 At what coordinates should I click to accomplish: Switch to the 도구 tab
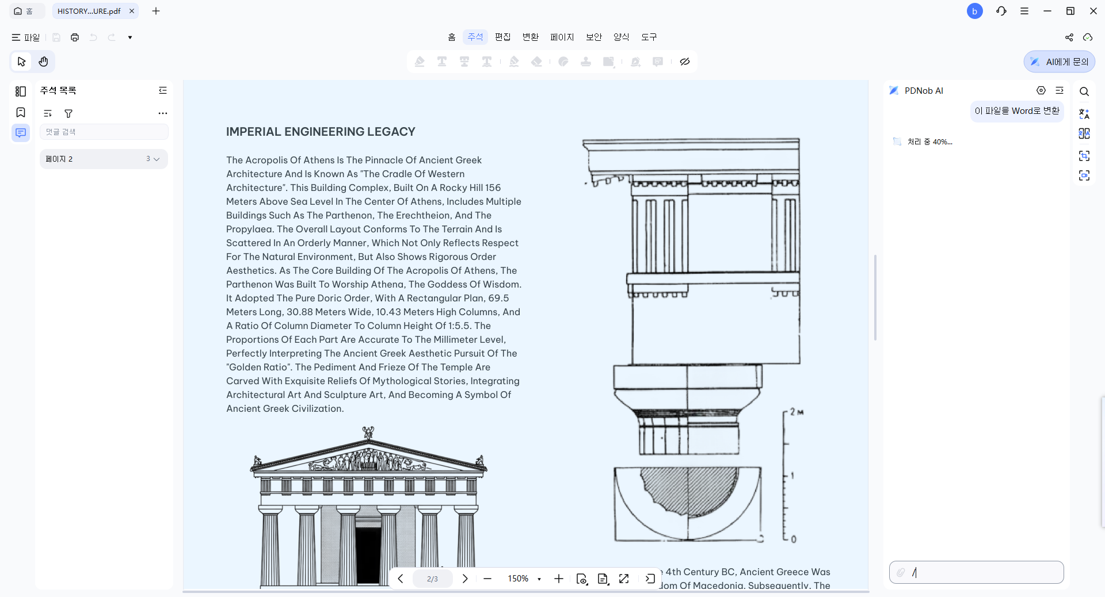point(649,37)
